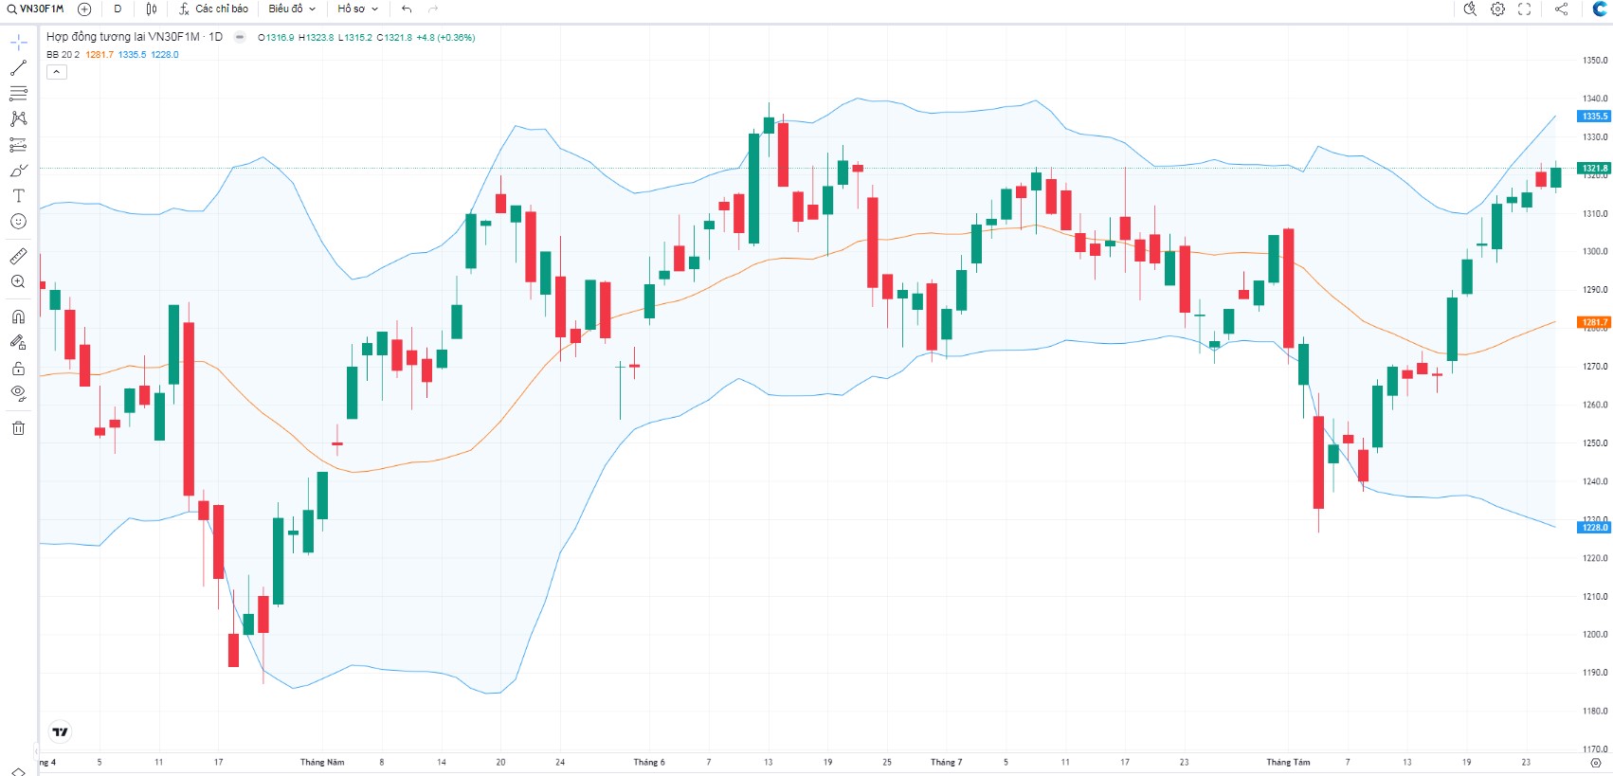Click the 1228.0 lower band price label

(1594, 528)
